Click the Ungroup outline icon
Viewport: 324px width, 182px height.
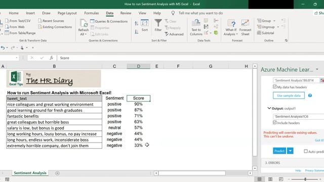click(x=259, y=27)
